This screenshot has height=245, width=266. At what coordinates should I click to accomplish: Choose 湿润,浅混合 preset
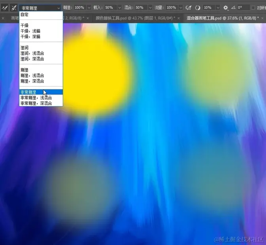[x=41, y=53]
